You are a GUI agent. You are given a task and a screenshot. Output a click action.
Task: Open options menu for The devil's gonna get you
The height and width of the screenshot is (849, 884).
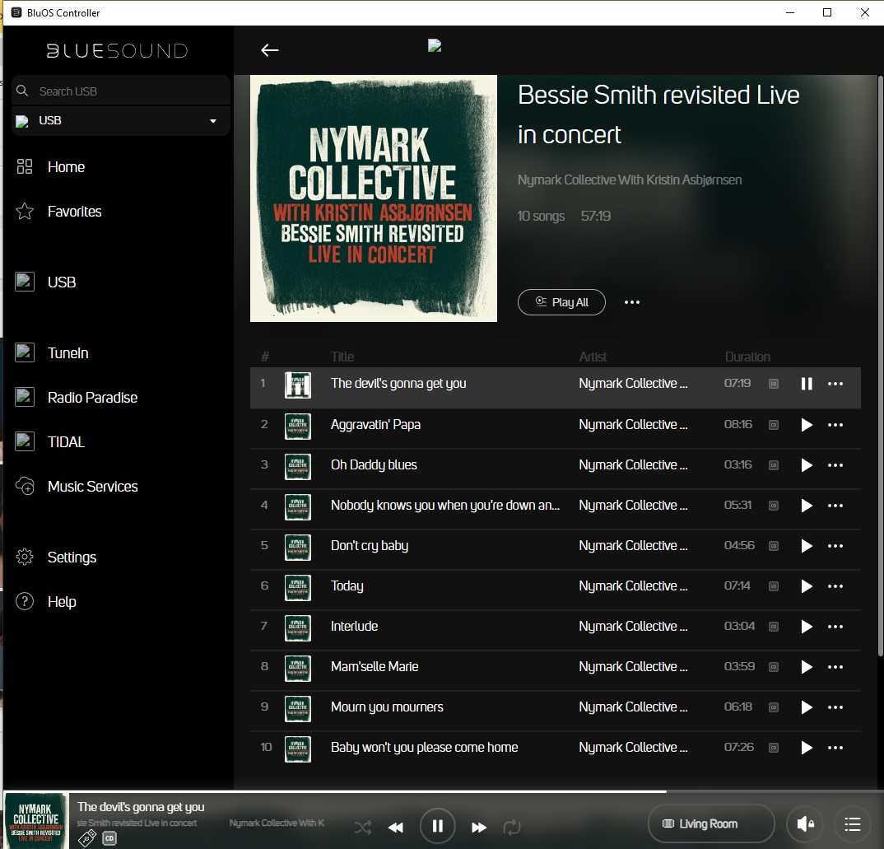835,384
